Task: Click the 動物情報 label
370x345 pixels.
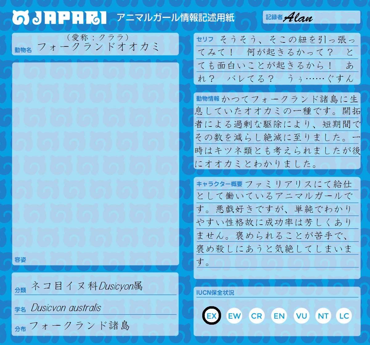Action: [x=208, y=99]
